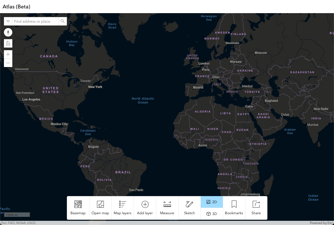Focus the Find address or place field
This screenshot has height=225, width=334.
coord(35,21)
